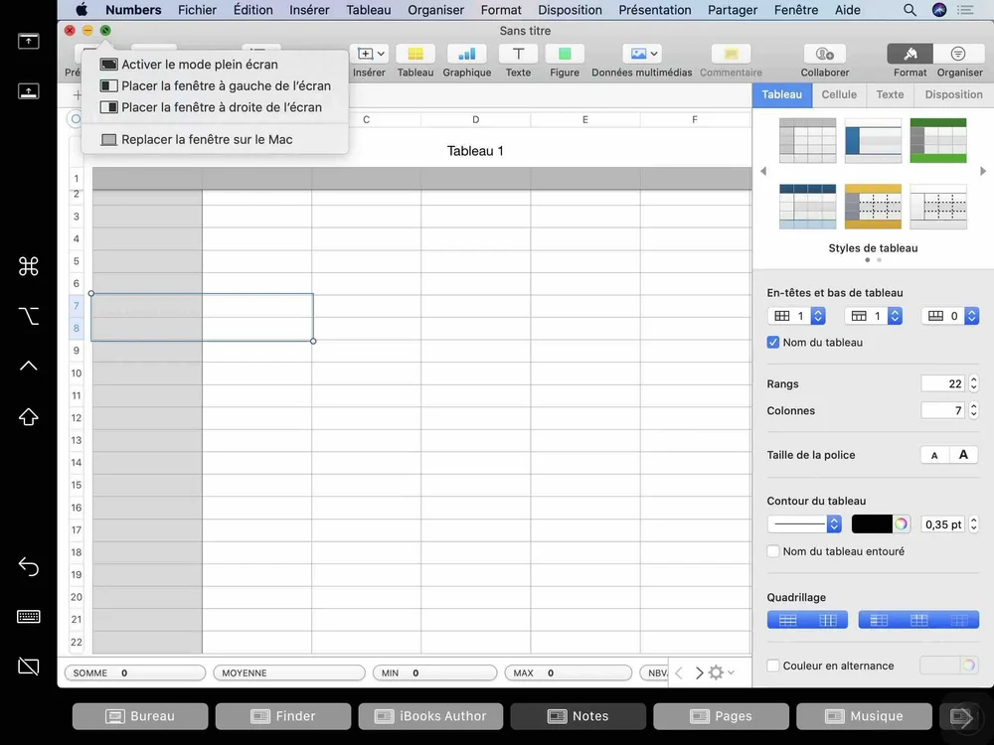Open Siri from the menu bar

(939, 10)
